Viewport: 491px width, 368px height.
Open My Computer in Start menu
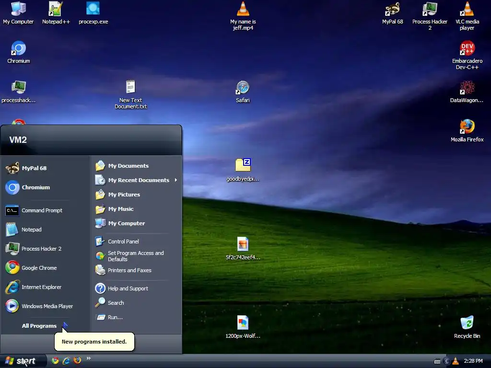[x=137, y=223]
